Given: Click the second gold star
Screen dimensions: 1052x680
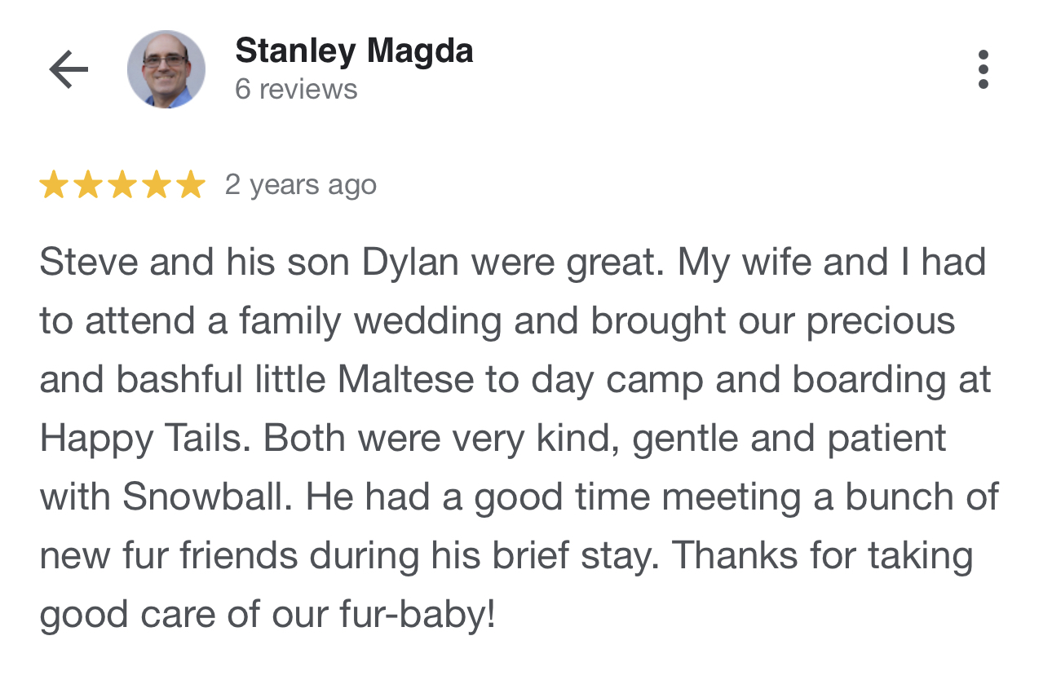Looking at the screenshot, I should point(87,185).
